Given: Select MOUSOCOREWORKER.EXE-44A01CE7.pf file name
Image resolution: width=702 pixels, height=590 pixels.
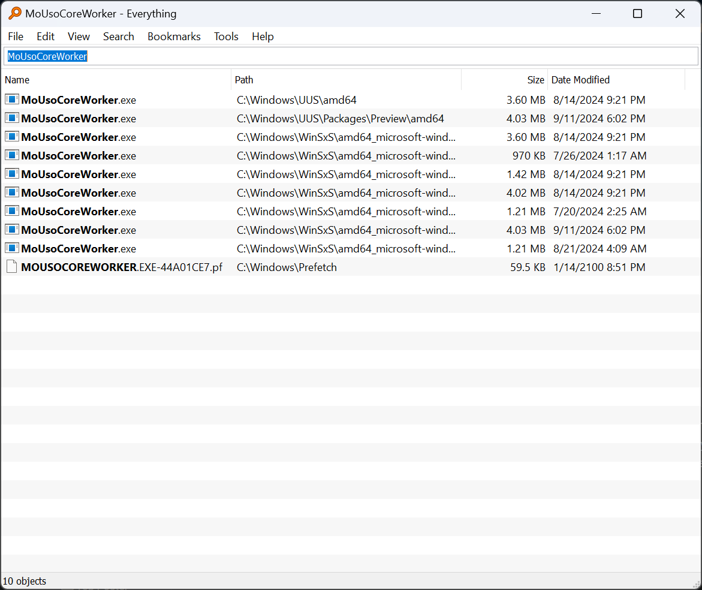Looking at the screenshot, I should click(x=122, y=267).
